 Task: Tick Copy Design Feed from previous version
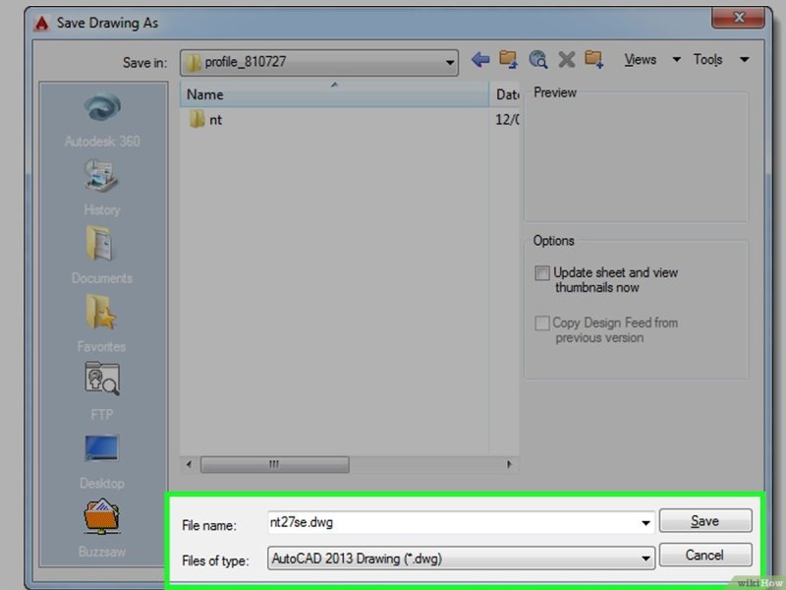tap(542, 324)
